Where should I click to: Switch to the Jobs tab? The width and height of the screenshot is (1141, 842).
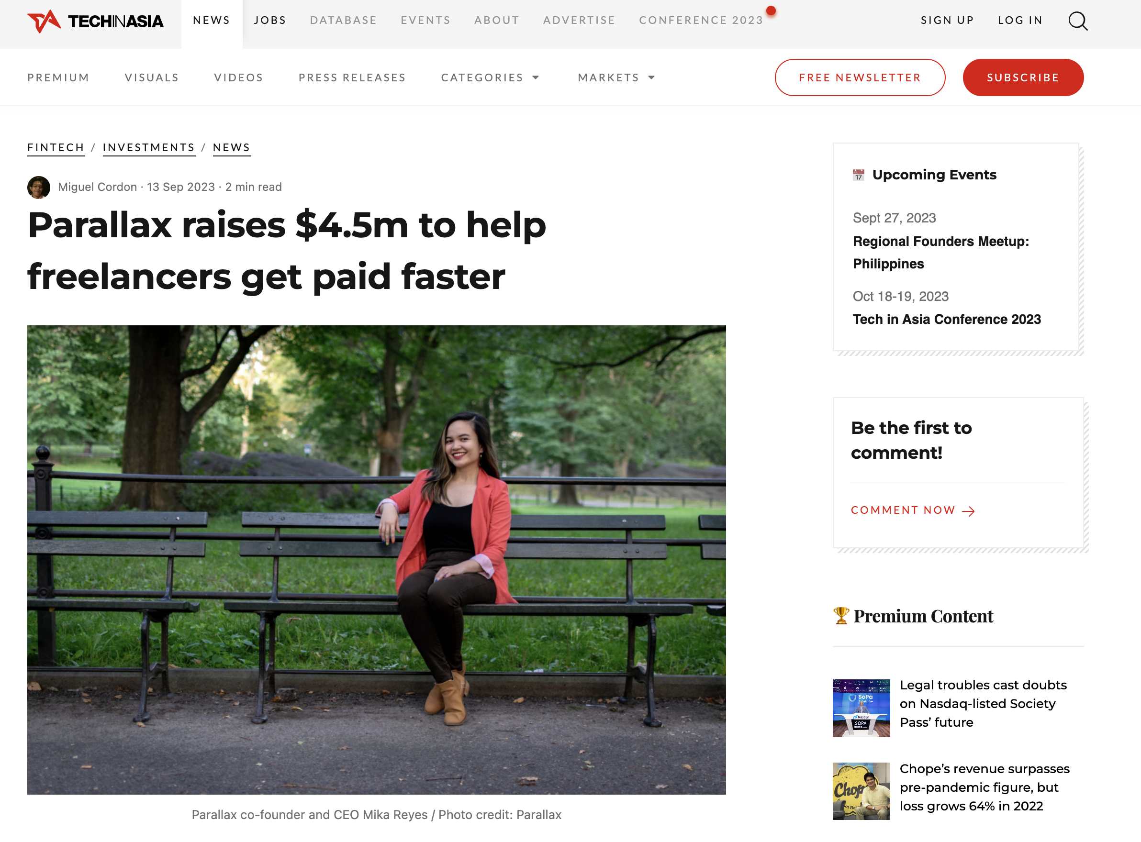click(x=270, y=21)
